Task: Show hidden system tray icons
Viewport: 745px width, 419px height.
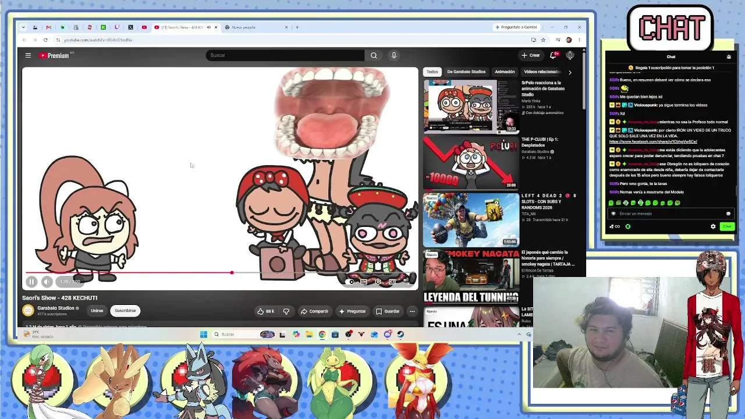Action: point(519,335)
